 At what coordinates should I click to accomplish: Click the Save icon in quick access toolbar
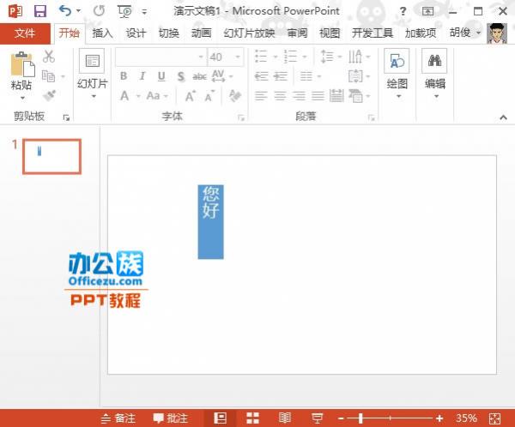click(40, 11)
